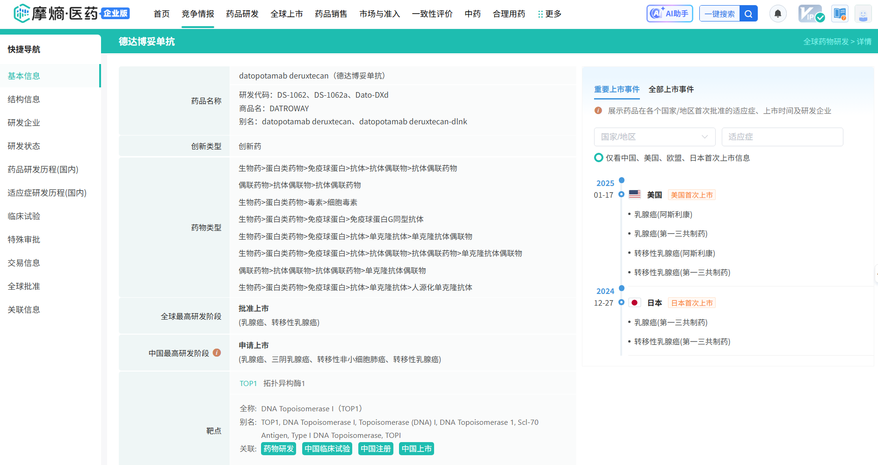Click the 中国临床试验 tag button
Screen dimensions: 878x465
327,449
